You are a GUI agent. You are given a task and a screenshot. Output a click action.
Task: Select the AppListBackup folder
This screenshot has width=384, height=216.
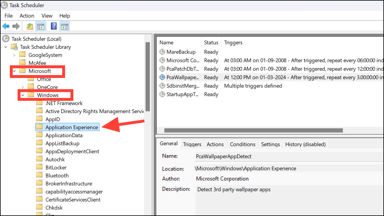[x=63, y=143]
